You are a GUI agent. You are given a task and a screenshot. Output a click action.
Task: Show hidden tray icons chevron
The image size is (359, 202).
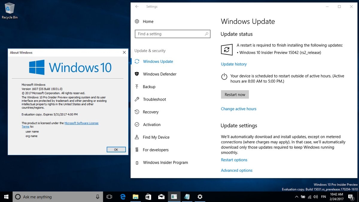(296, 197)
